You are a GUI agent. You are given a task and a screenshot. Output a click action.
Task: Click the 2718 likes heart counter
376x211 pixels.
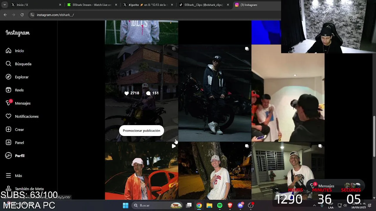point(132,93)
